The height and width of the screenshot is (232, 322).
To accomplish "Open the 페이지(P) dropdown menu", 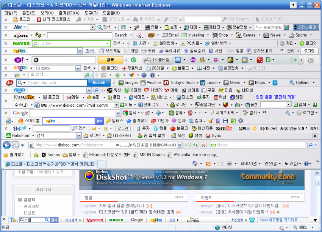I will [x=250, y=164].
